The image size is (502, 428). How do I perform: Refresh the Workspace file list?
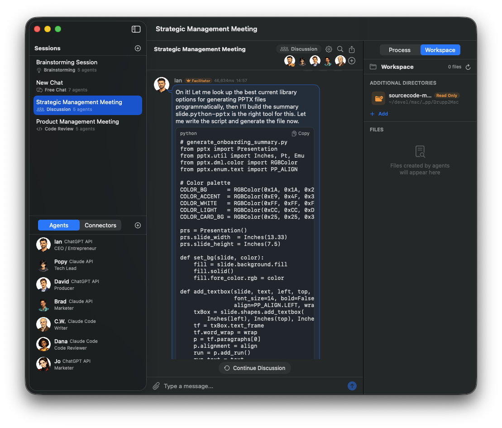pos(468,67)
